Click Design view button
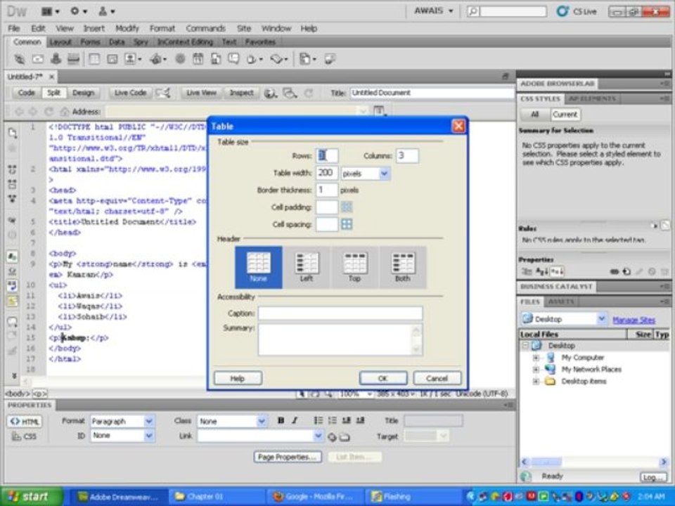The image size is (675, 506). point(83,93)
